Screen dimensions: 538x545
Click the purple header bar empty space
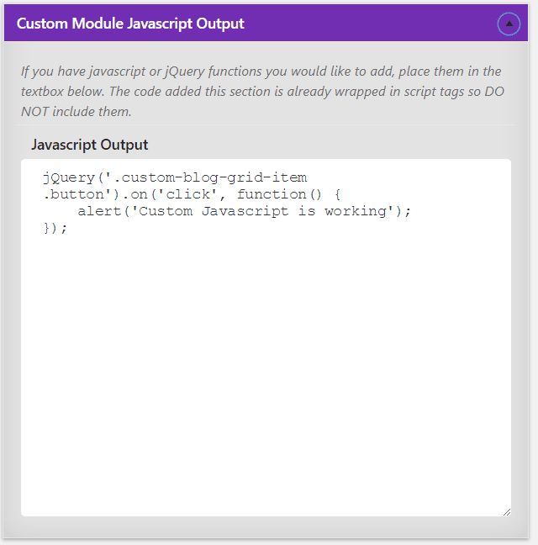[x=368, y=24]
